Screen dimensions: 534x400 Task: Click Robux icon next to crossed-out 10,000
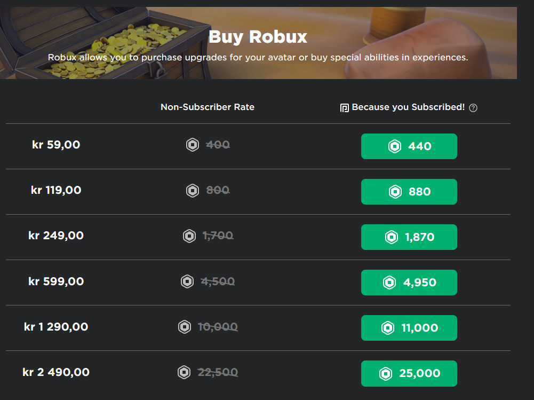pos(185,327)
